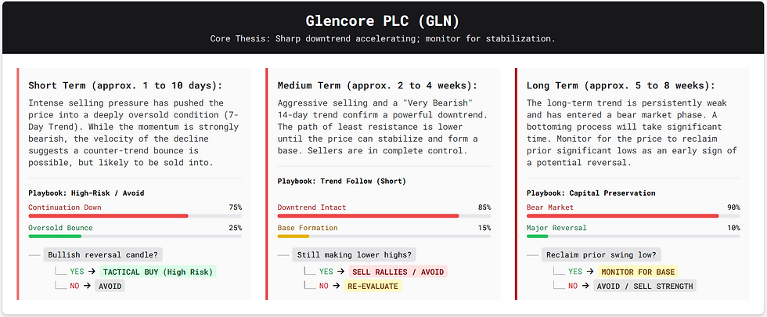
Task: Click the Long Term description paragraph
Action: click(632, 132)
